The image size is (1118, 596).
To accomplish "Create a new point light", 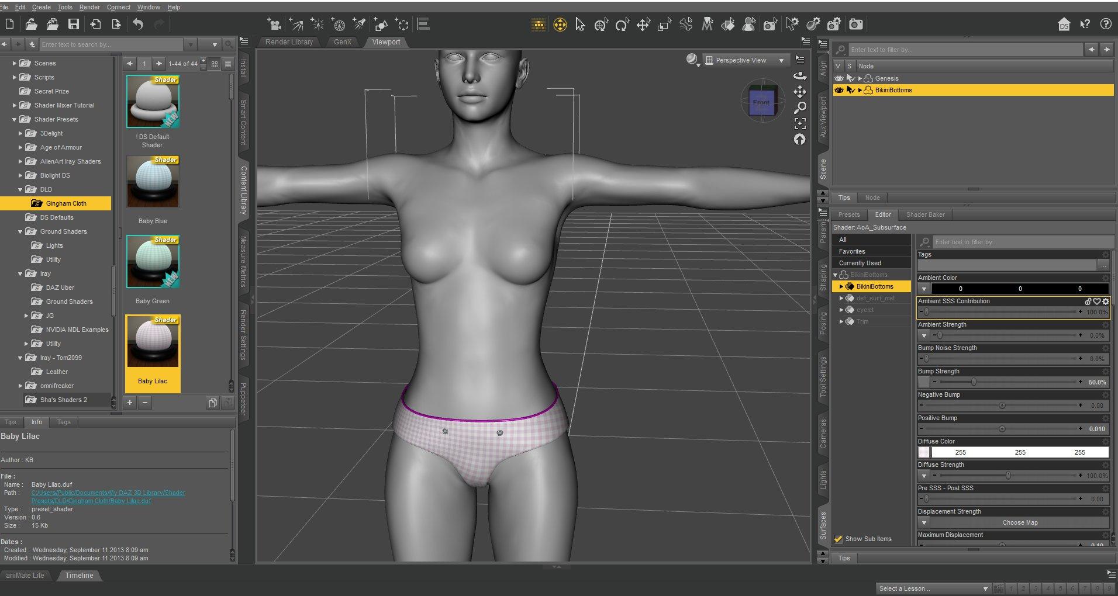I will tap(317, 24).
